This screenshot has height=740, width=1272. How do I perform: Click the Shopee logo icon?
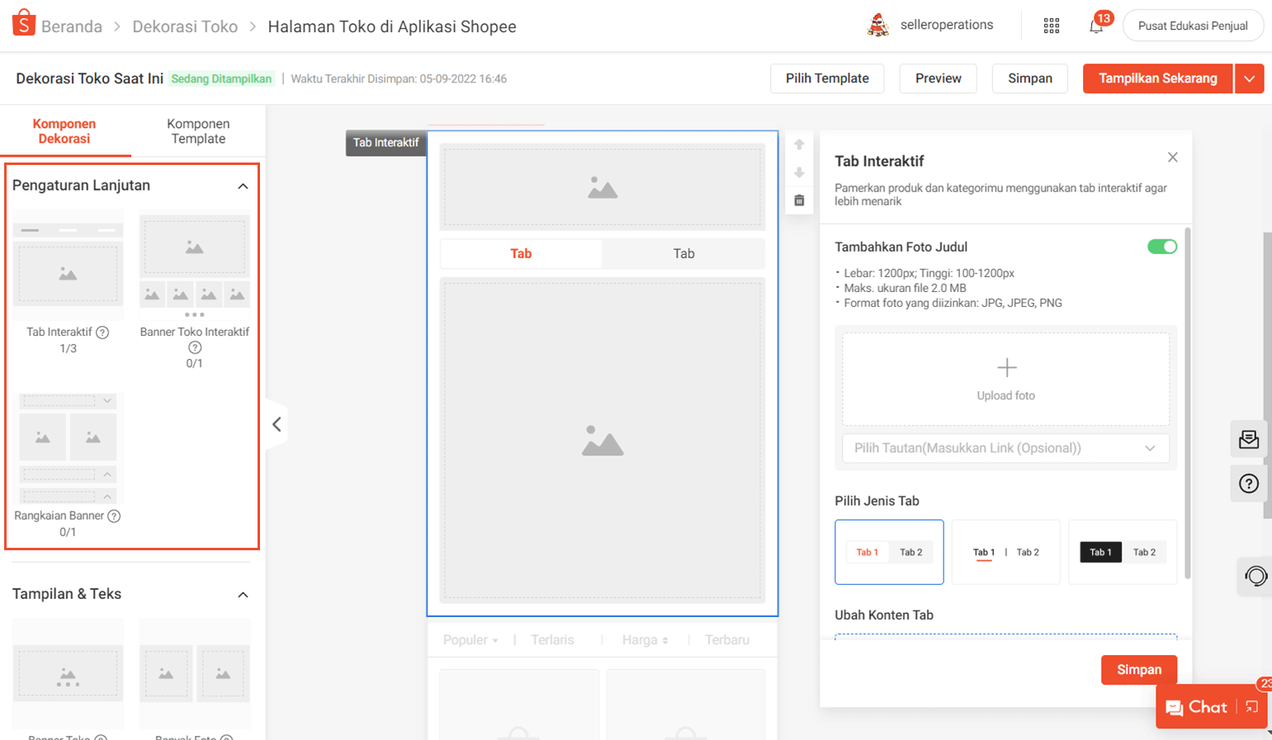pos(23,24)
